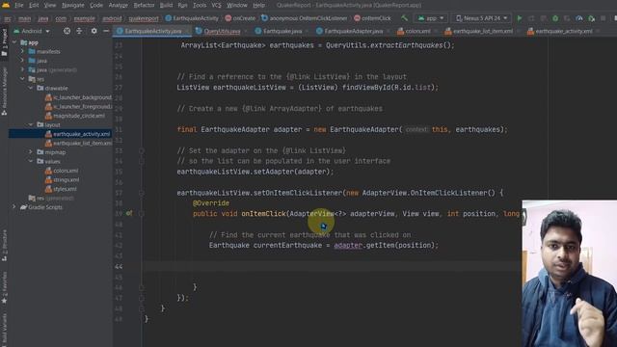617x347 pixels.
Task: Hide the project panel with minus icon
Action: coord(106,31)
